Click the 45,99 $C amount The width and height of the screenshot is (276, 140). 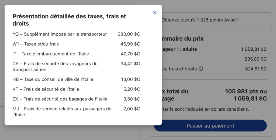(x=130, y=44)
